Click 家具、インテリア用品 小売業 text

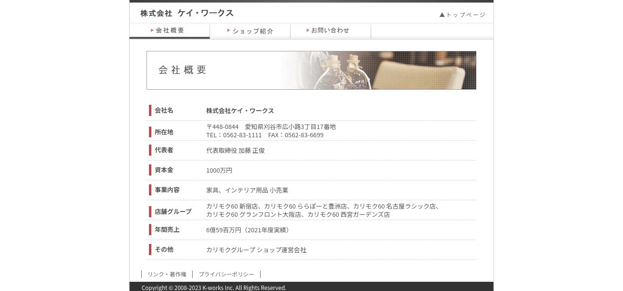(247, 190)
